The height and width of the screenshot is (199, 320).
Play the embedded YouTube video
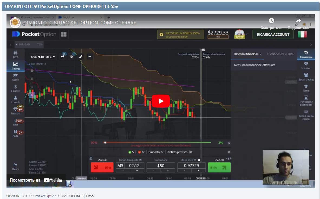coord(161,101)
